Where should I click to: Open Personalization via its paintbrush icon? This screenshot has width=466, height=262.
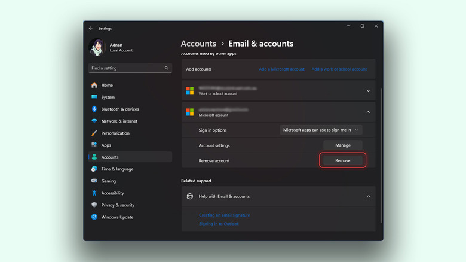coord(94,133)
